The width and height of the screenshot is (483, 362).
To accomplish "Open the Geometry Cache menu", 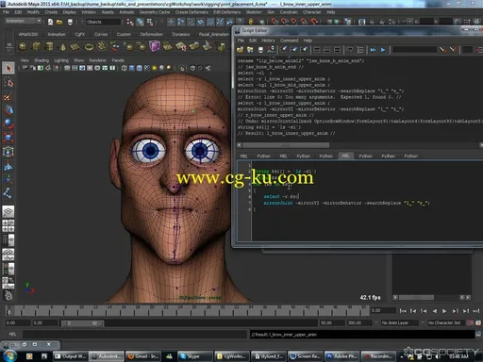I will (x=155, y=12).
